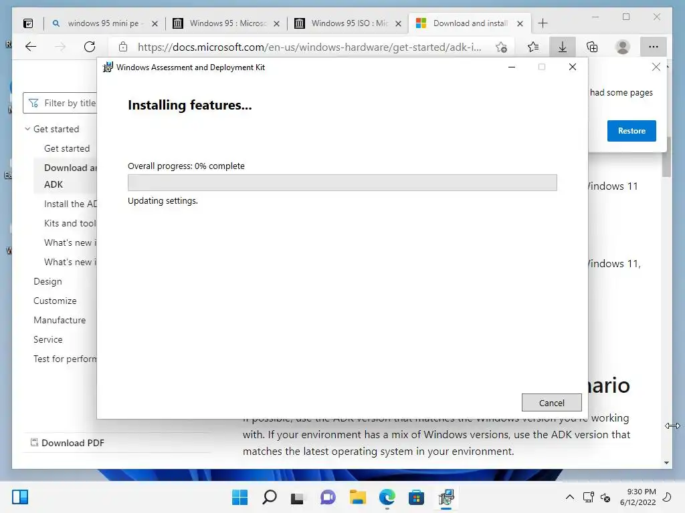Viewport: 685px width, 513px height.
Task: Open the Test for performance section
Action: click(x=65, y=359)
